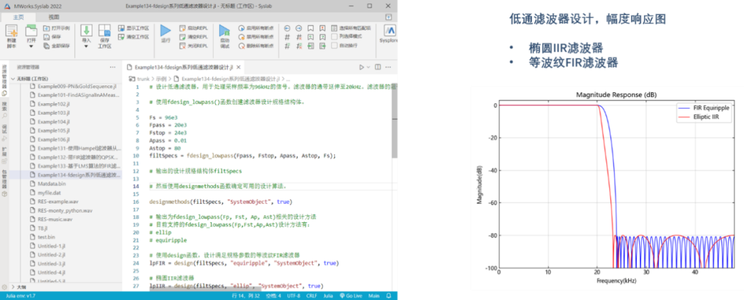The width and height of the screenshot is (744, 300).
Task: Switch to the 视图 ribbon tab
Action: coord(54,16)
